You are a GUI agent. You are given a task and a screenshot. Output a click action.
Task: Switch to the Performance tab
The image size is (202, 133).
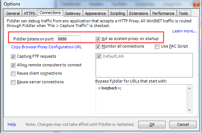tap(163, 13)
